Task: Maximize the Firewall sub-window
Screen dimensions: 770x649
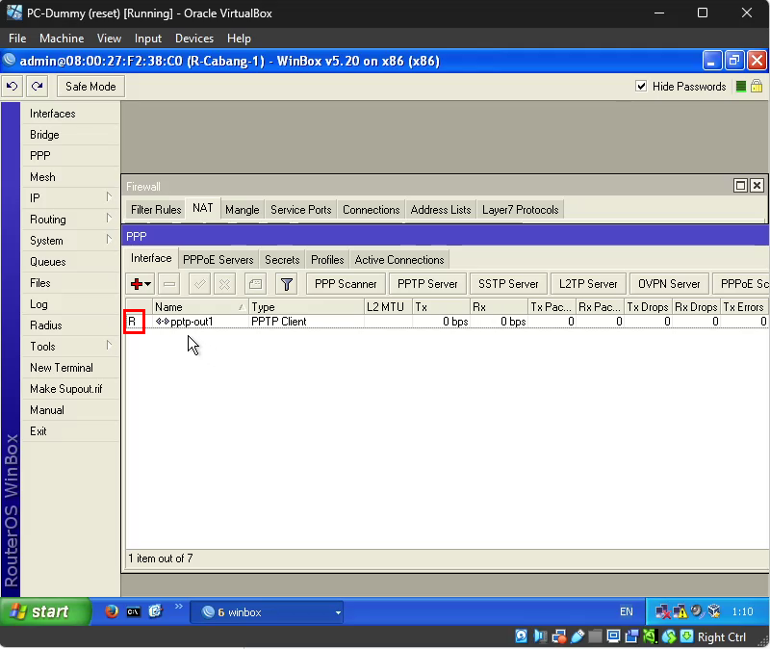Action: coord(740,186)
